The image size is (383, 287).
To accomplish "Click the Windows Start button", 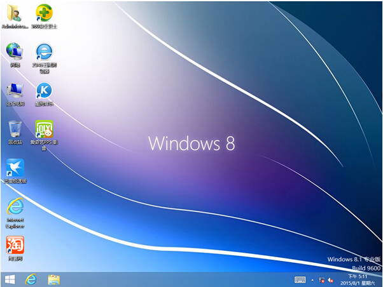I will pyautogui.click(x=10, y=279).
